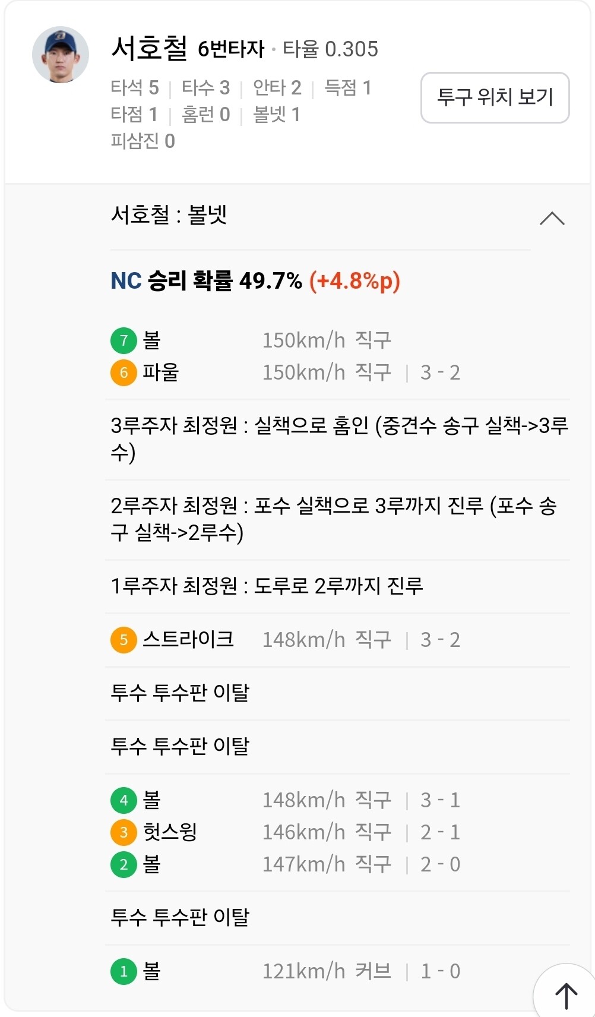Click the 서호철 player name heading
The width and height of the screenshot is (595, 1017).
(x=149, y=48)
